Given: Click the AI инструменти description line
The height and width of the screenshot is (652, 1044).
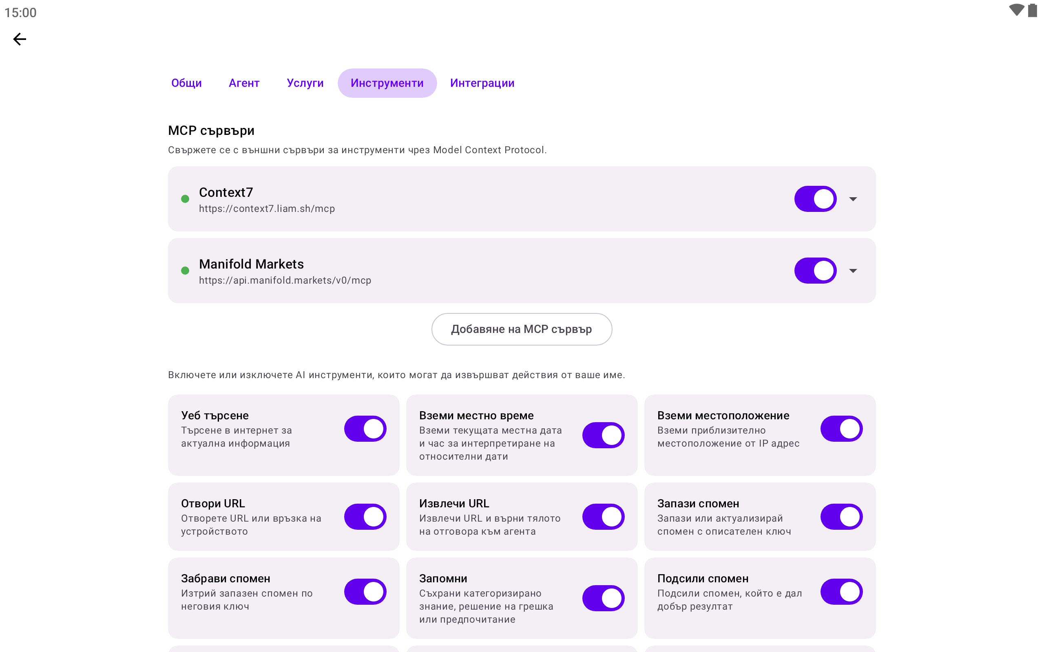Looking at the screenshot, I should pyautogui.click(x=396, y=375).
